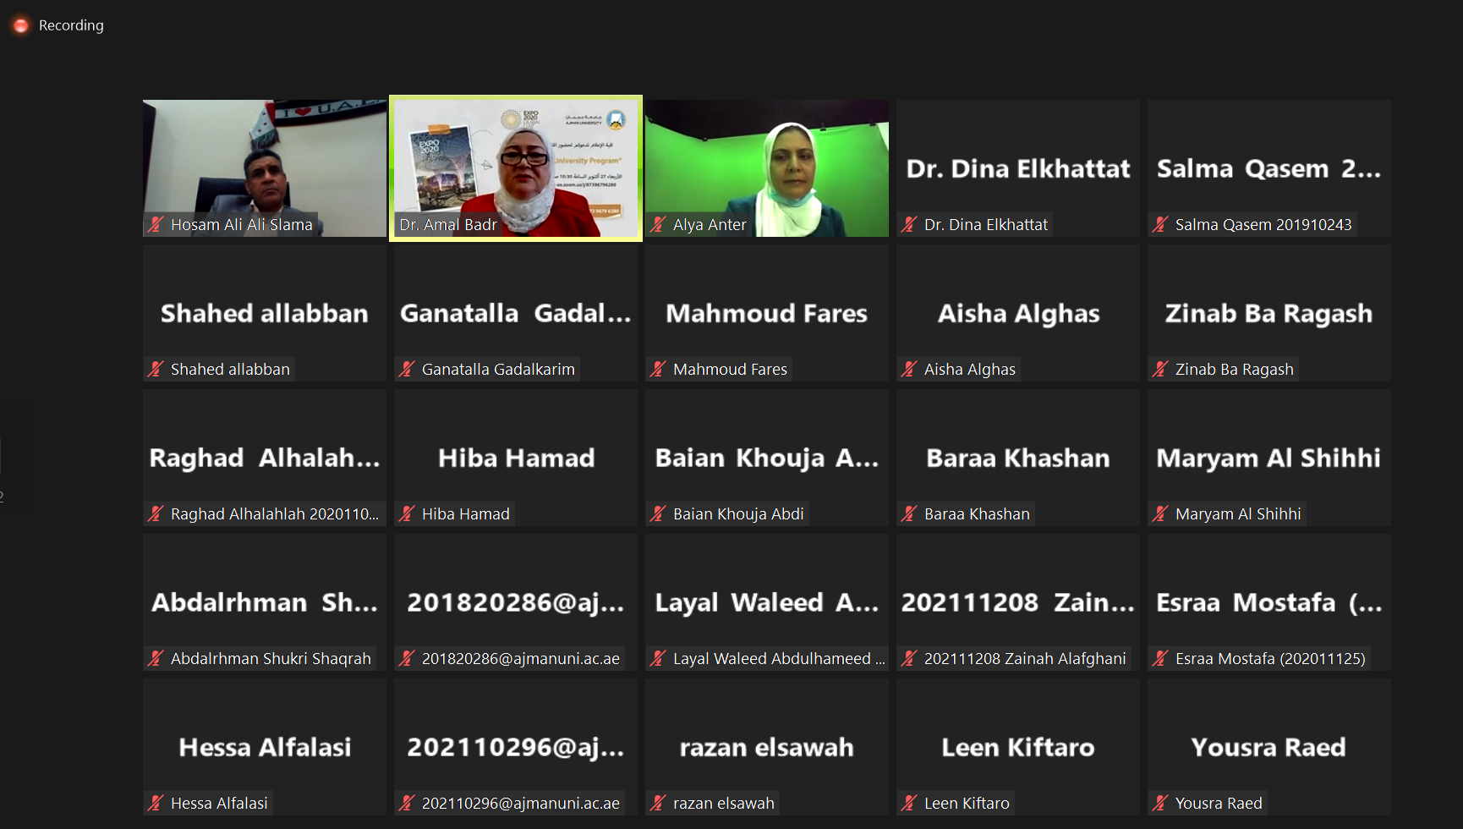The image size is (1463, 829).
Task: Select Hosam Ali Ali Slama's video tile
Action: pos(265,167)
